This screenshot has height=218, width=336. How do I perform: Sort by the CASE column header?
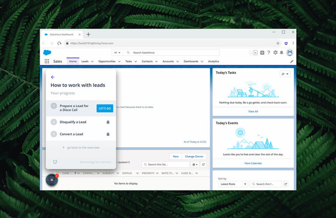click(67, 173)
